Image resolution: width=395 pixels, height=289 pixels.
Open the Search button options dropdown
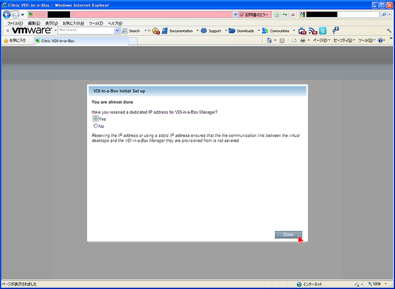pyautogui.click(x=145, y=31)
